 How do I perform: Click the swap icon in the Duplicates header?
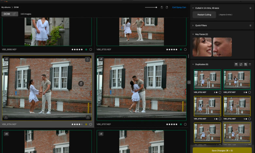[241, 64]
